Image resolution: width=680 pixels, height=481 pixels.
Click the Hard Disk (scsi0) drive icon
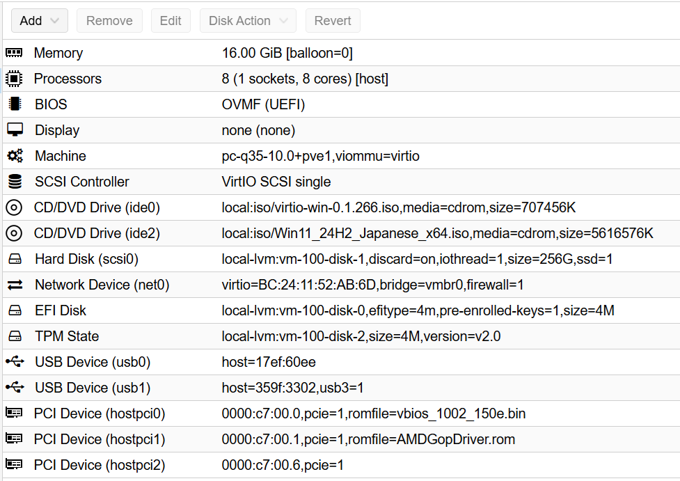(x=15, y=259)
